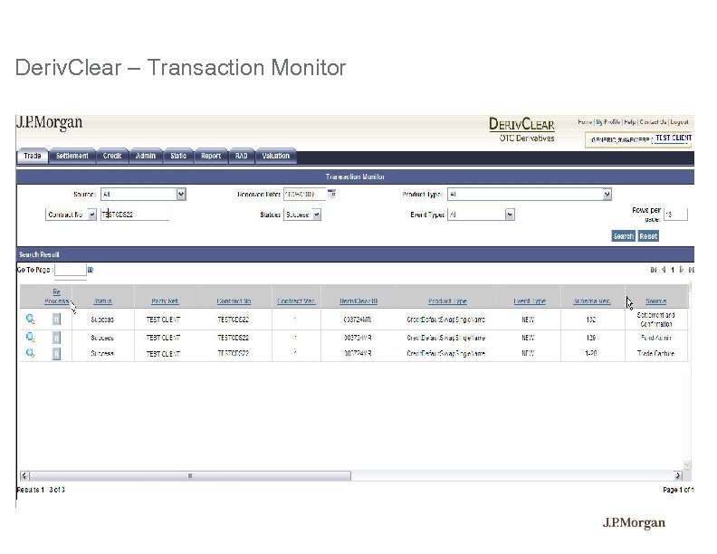Image resolution: width=717 pixels, height=554 pixels.
Task: Select the Trade tab
Action: [x=32, y=156]
